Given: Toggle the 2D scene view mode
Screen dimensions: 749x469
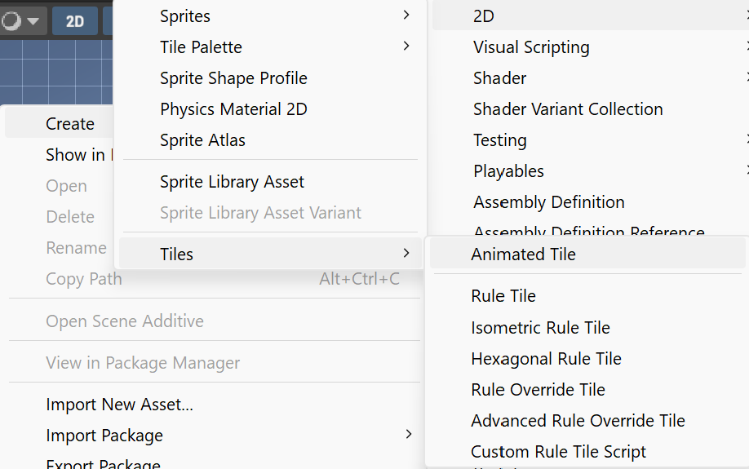Looking at the screenshot, I should [75, 21].
